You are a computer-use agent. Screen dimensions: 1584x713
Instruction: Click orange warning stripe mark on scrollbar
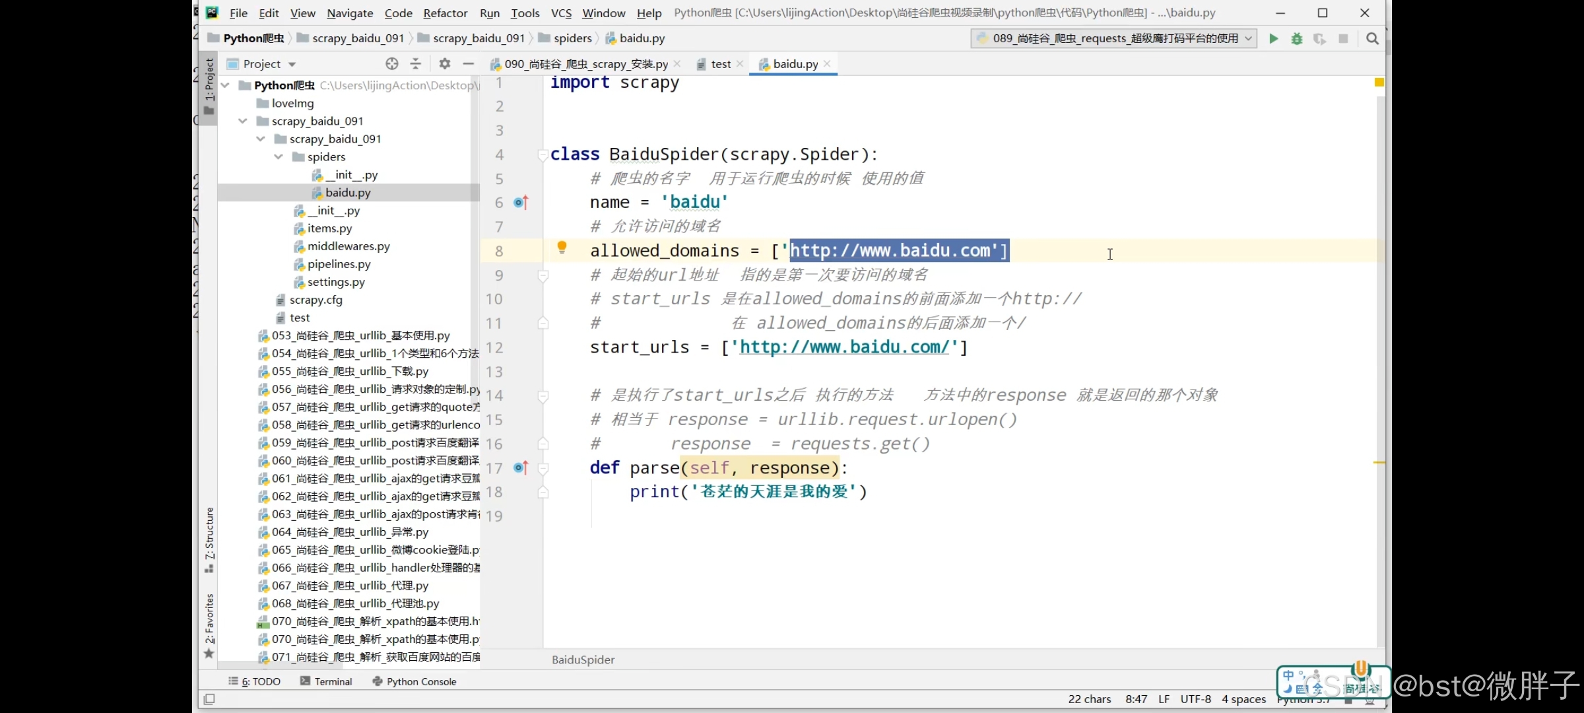click(1379, 462)
